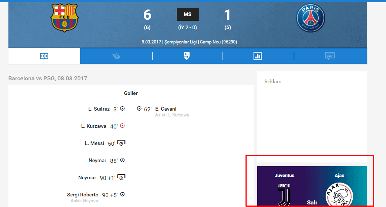Click 'Asist: L. Kurzawa' text

coord(172,115)
